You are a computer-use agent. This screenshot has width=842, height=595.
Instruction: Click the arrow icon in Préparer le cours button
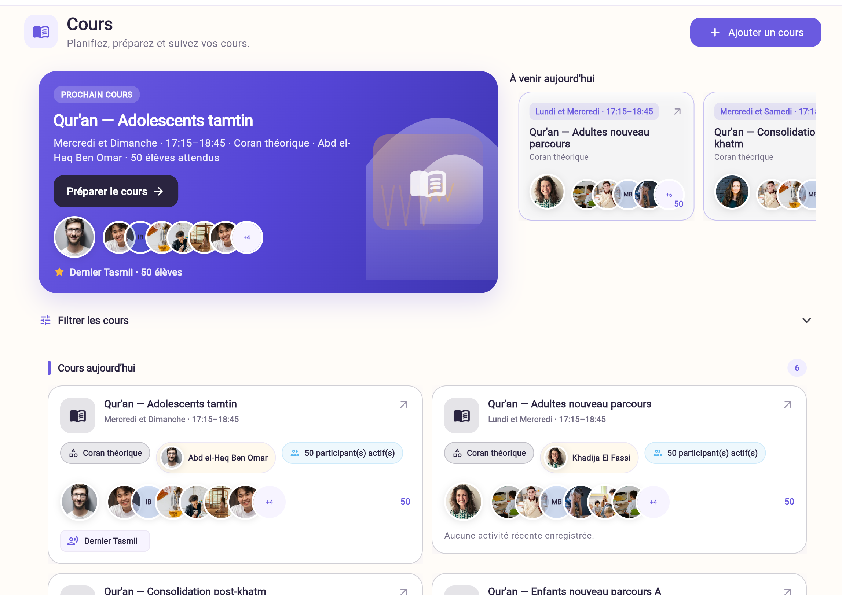click(158, 191)
